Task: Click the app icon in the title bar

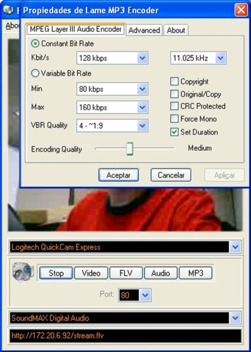Action: point(9,9)
